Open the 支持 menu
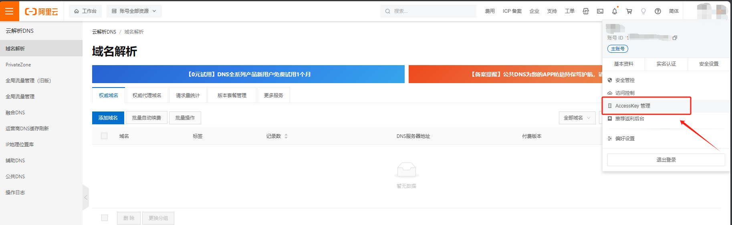 click(x=552, y=11)
